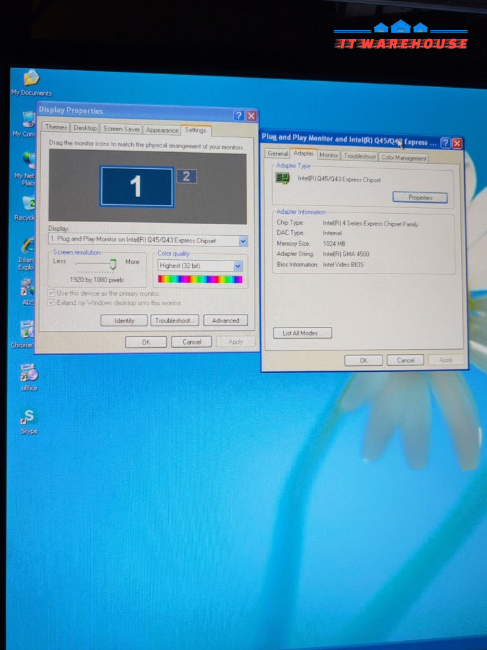
Task: Click Cancel in Display Properties
Action: tap(192, 342)
